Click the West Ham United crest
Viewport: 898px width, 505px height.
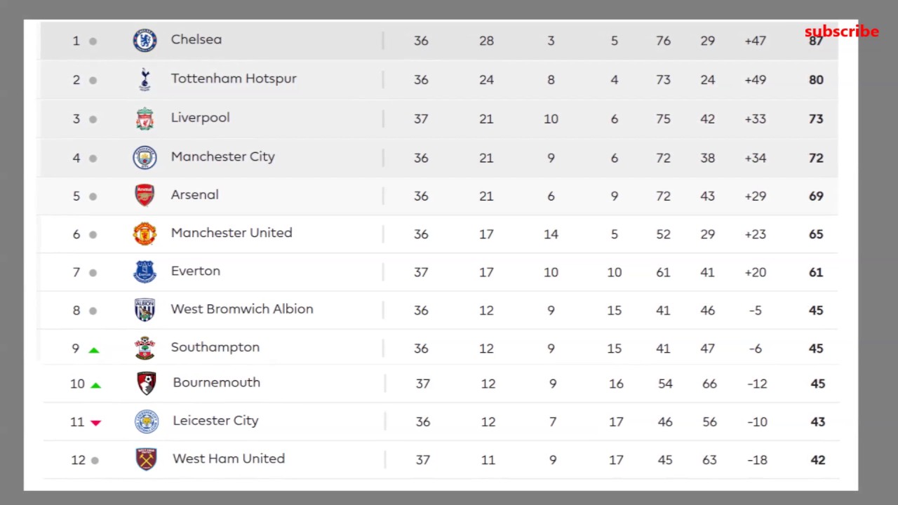tap(147, 459)
